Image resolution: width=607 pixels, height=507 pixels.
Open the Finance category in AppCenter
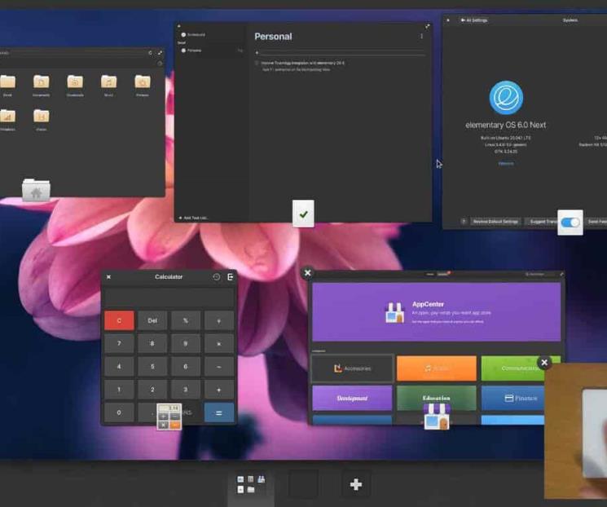pyautogui.click(x=513, y=398)
